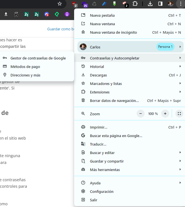Open the Downloads tray icon in toolbar
185x207 pixels.
click(x=150, y=4)
